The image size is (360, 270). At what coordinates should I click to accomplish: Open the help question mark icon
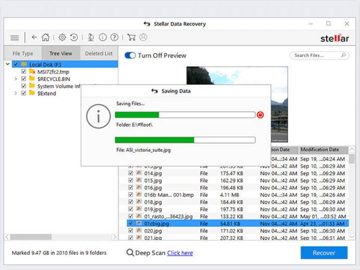pyautogui.click(x=115, y=37)
